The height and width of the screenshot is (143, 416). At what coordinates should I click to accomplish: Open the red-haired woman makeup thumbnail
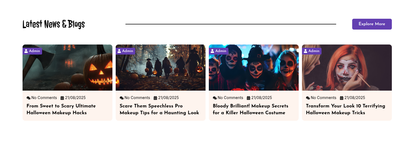347,68
